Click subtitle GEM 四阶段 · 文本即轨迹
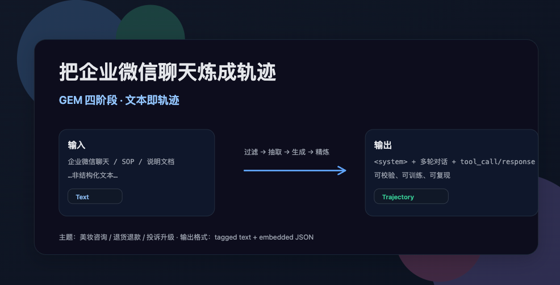Image resolution: width=560 pixels, height=285 pixels. pos(119,100)
